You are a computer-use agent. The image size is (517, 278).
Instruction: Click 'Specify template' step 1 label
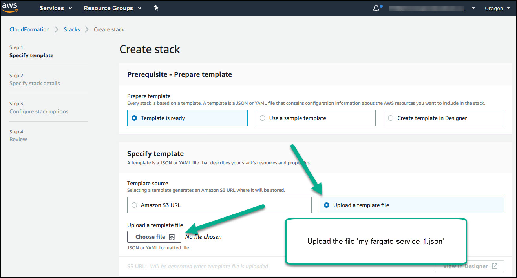31,55
